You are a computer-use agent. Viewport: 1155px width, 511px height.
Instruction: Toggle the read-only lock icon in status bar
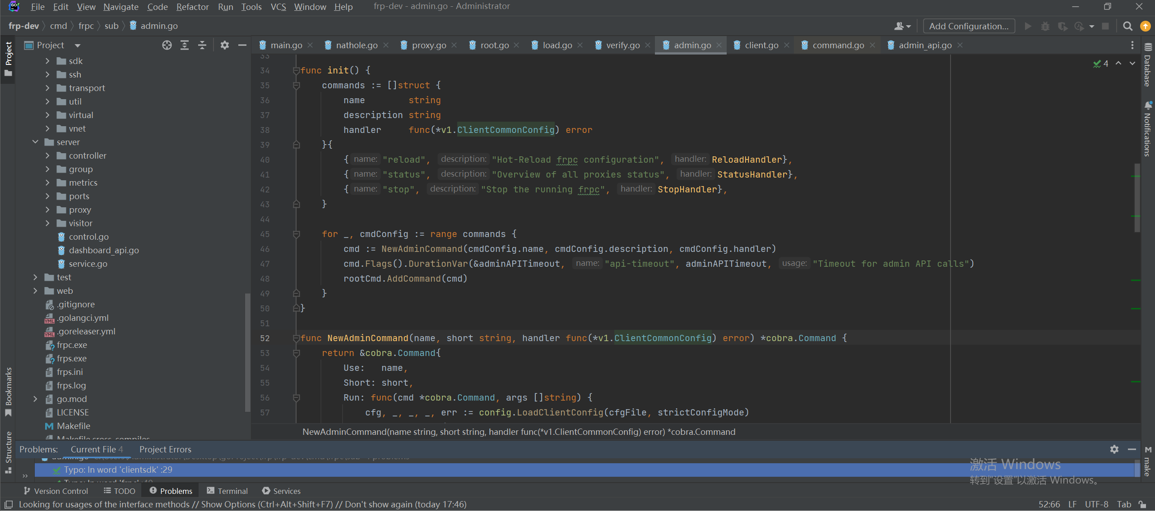[x=1142, y=504]
